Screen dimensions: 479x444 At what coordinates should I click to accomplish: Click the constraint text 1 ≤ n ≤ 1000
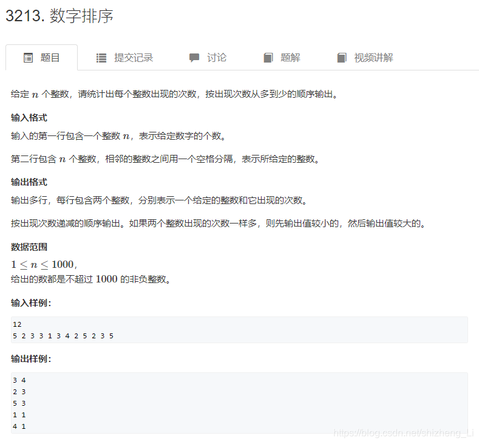click(44, 264)
